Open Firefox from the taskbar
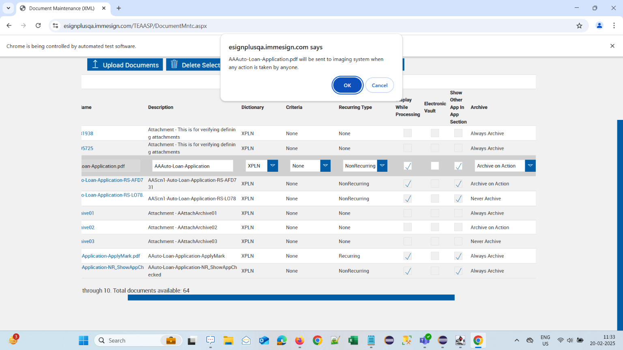 [300, 341]
